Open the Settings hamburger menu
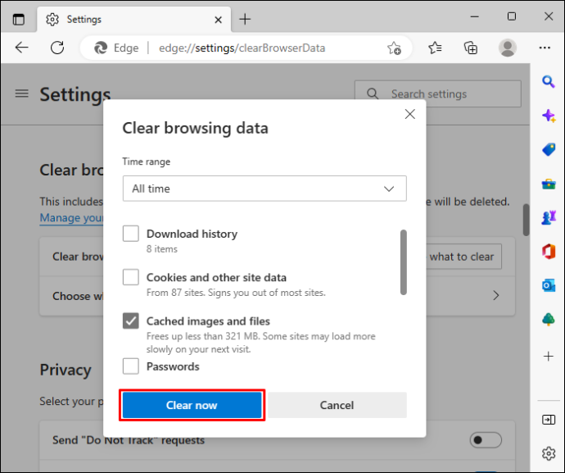565x473 pixels. (21, 93)
